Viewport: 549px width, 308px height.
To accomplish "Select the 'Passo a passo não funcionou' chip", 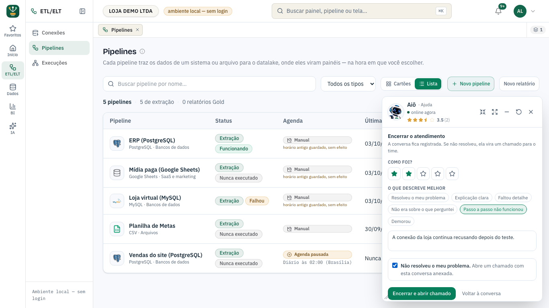I will pos(493,209).
